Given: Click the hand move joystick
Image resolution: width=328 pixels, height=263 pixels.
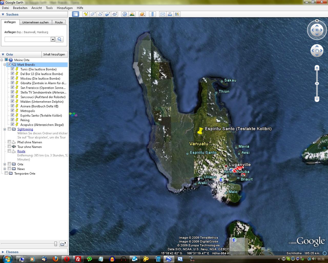Looking at the screenshot, I should pyautogui.click(x=317, y=51).
